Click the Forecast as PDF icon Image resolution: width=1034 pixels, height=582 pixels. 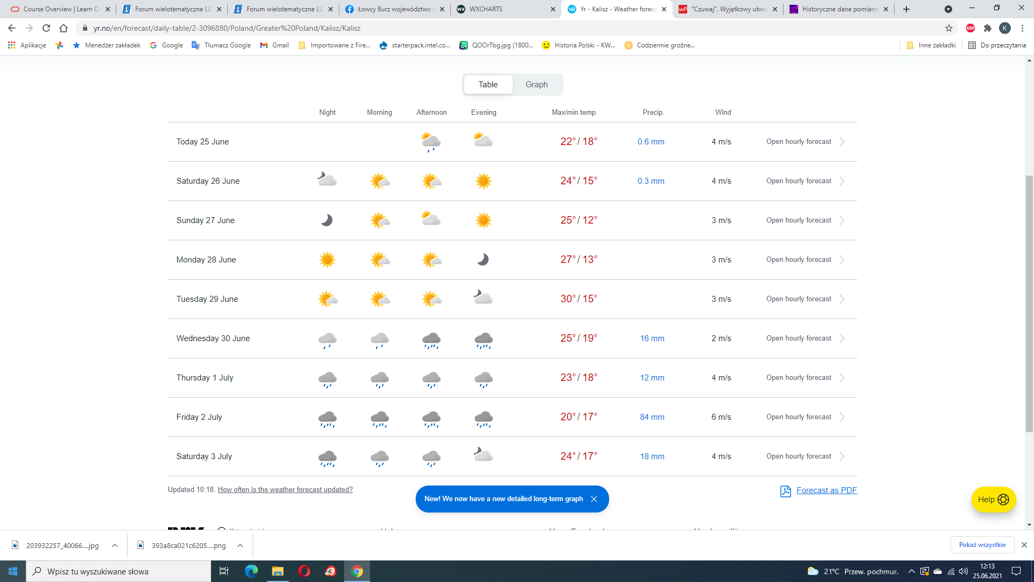coord(785,491)
